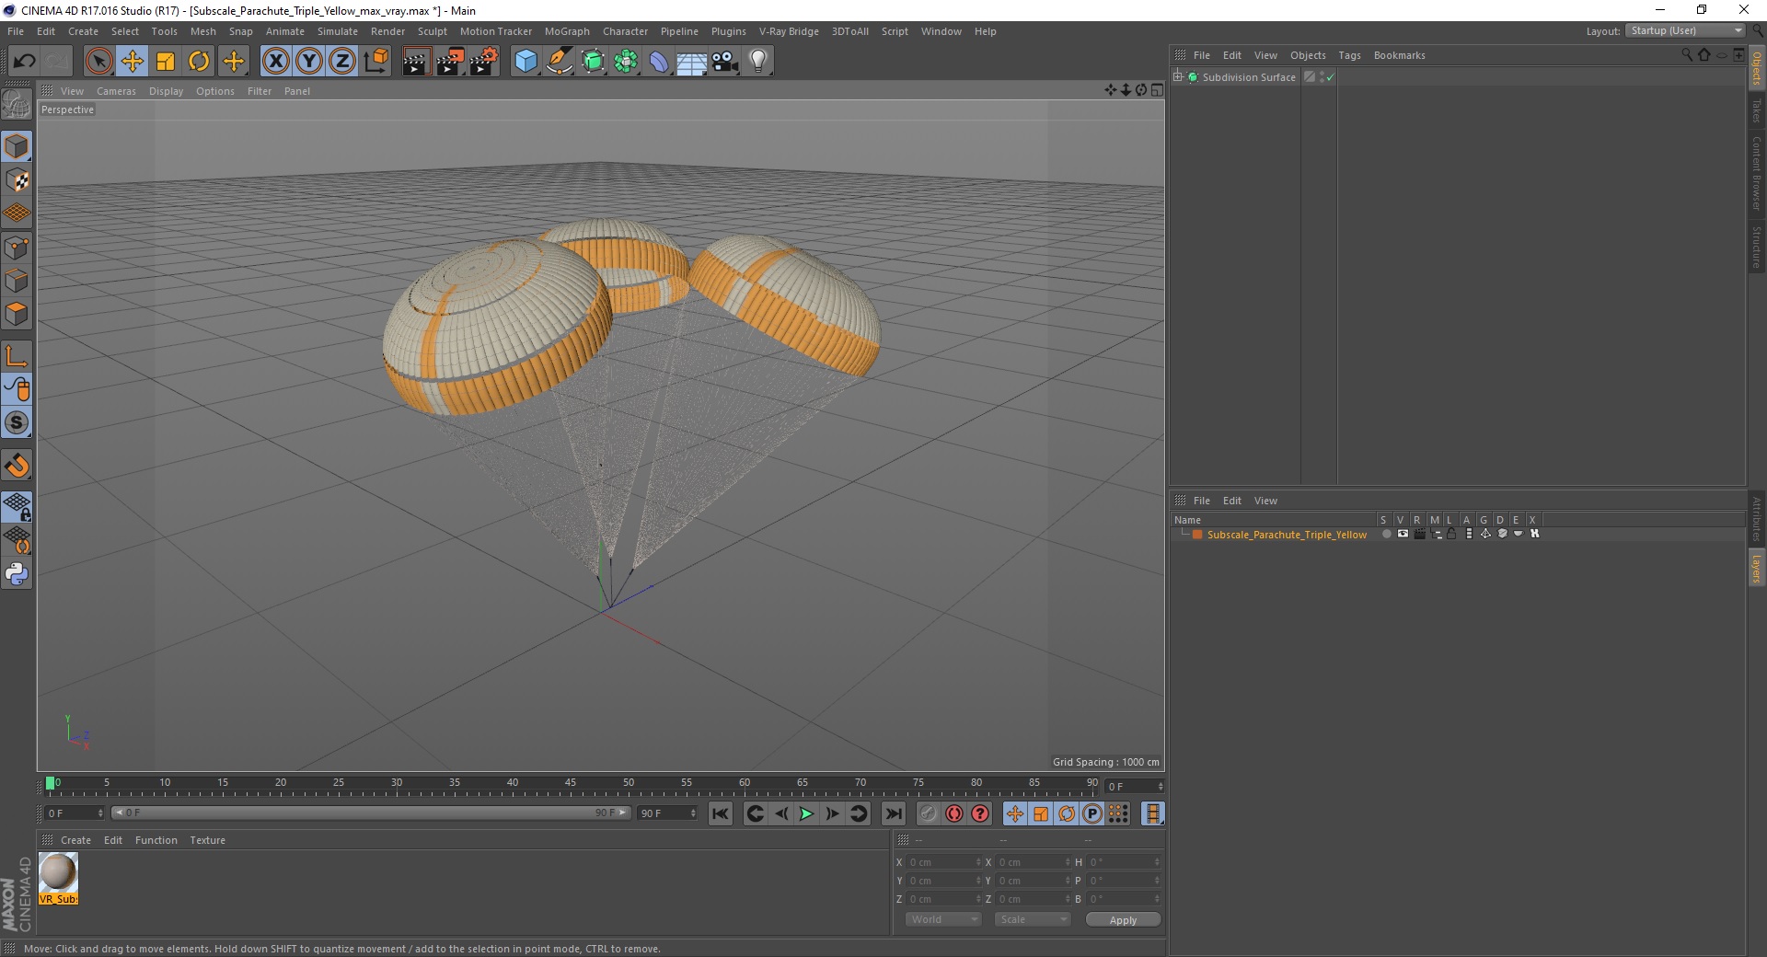The image size is (1767, 957).
Task: Render to Picture Viewer
Action: pos(450,62)
